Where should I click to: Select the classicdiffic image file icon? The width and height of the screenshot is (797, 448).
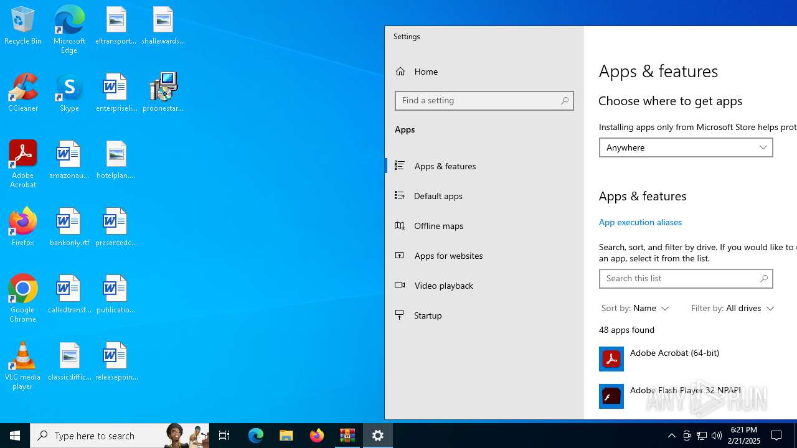pos(69,362)
